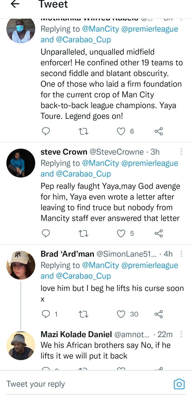Retweet the Yaya Toure legend tweet
Image resolution: width=192 pixels, height=397 pixels.
click(84, 131)
